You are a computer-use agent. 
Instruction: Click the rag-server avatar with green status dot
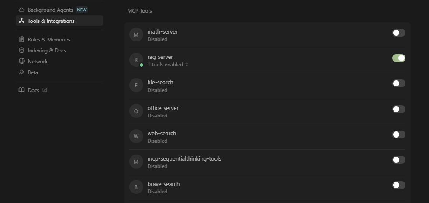point(136,60)
